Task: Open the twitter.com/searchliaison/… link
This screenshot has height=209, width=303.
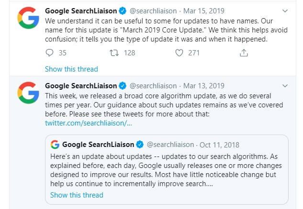Action: pos(89,123)
